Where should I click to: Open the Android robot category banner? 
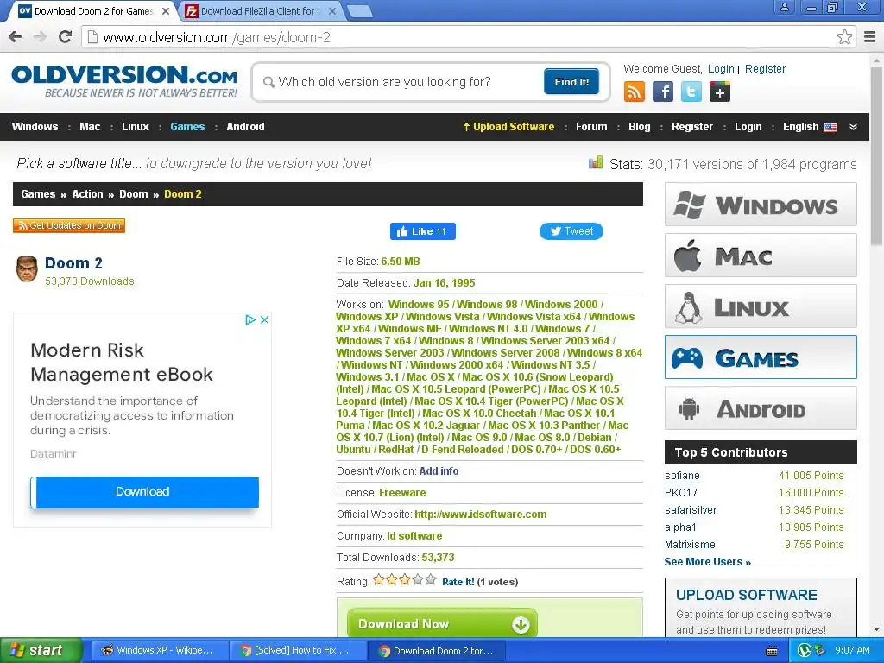(761, 408)
